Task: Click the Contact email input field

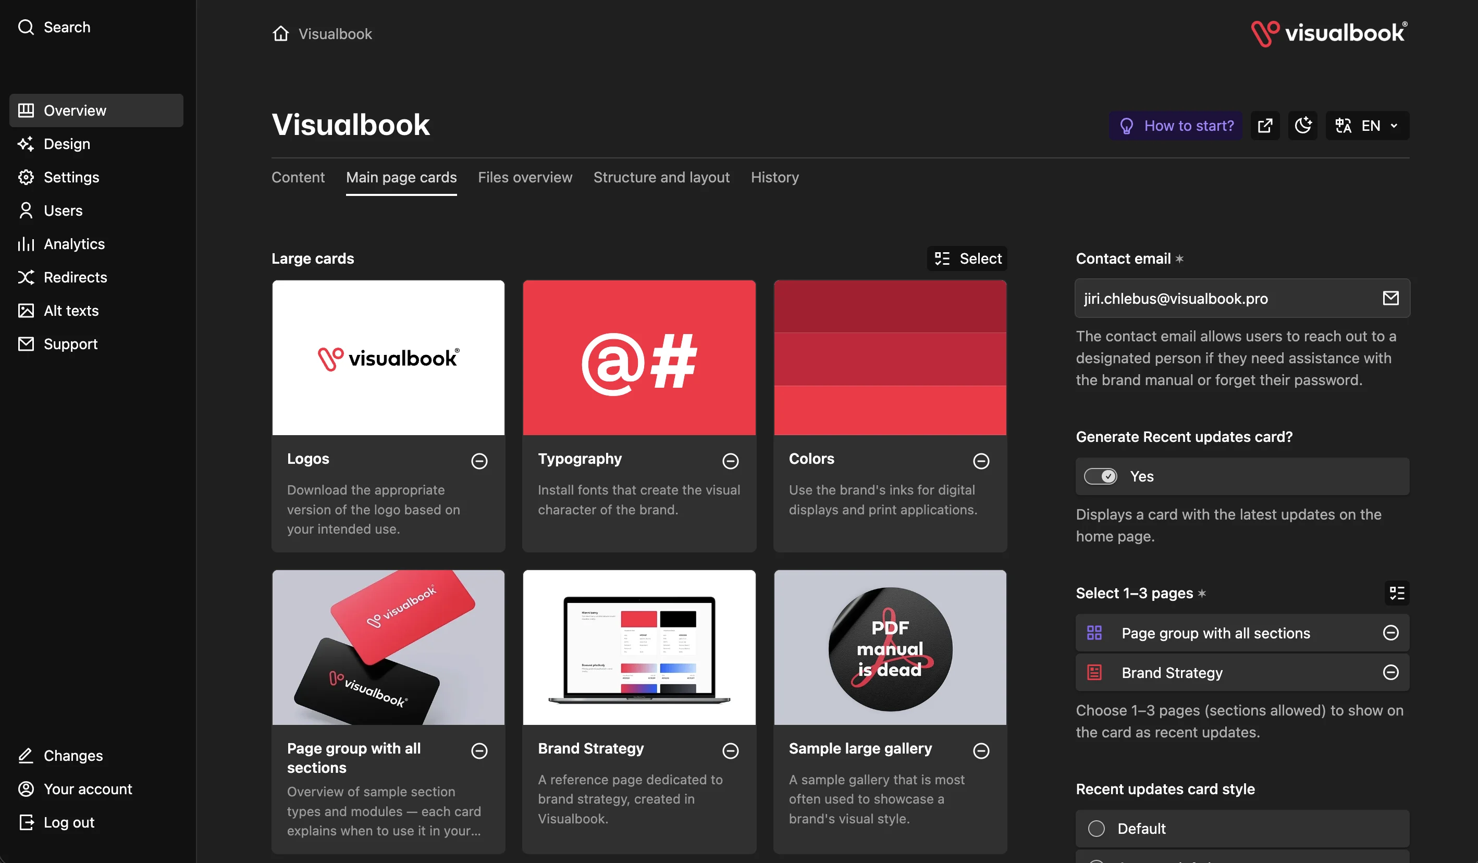Action: (x=1242, y=298)
